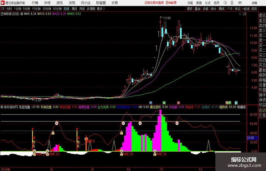Click the 统计 statistics button
Screen dimensions: 266x171
click(213, 9)
